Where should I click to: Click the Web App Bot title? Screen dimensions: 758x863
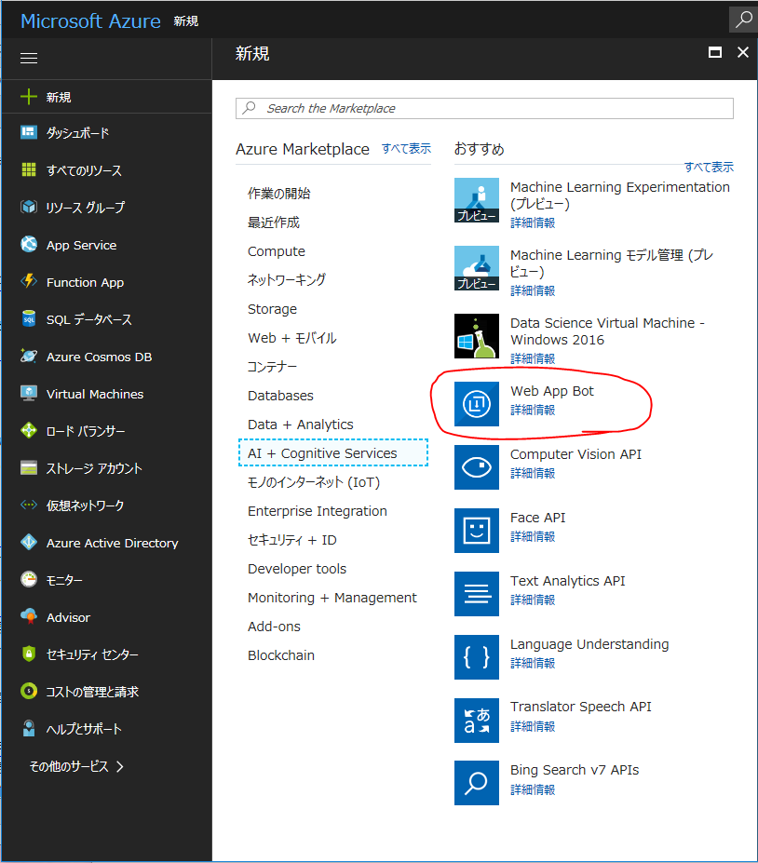[x=552, y=391]
